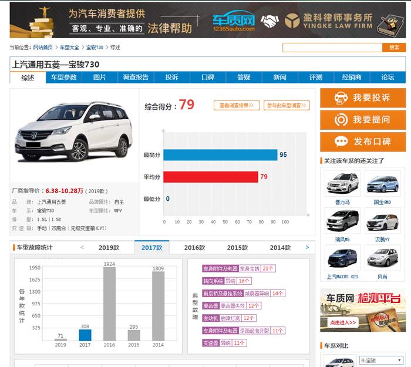
Task: Click 漆面起泡开裂 11个 fault tag
Action: [x=244, y=331]
